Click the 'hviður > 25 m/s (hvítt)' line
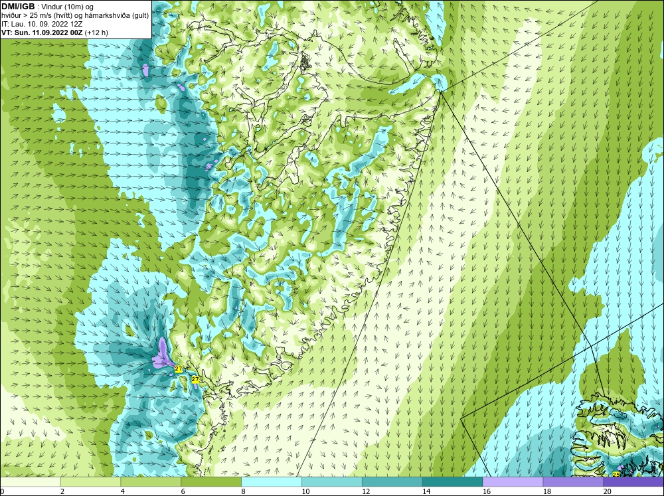 click(35, 15)
